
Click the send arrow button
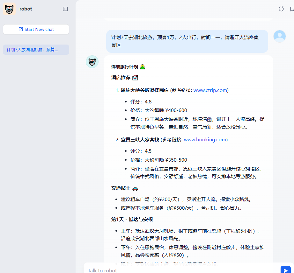pos(285,270)
